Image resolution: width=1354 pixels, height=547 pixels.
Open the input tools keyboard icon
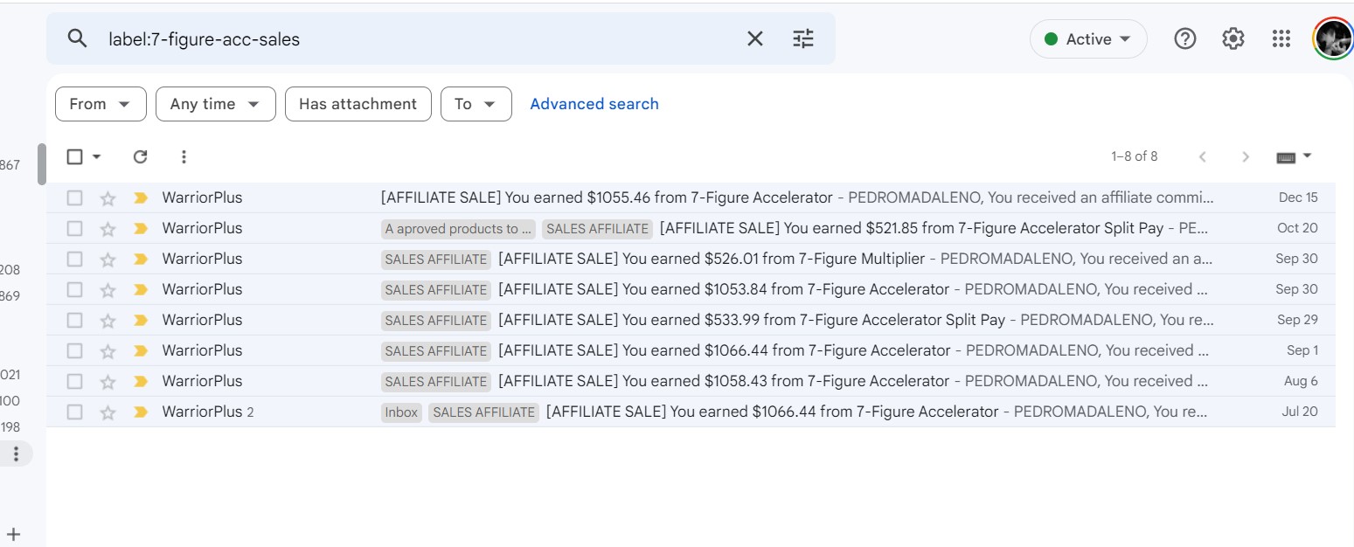tap(1286, 157)
